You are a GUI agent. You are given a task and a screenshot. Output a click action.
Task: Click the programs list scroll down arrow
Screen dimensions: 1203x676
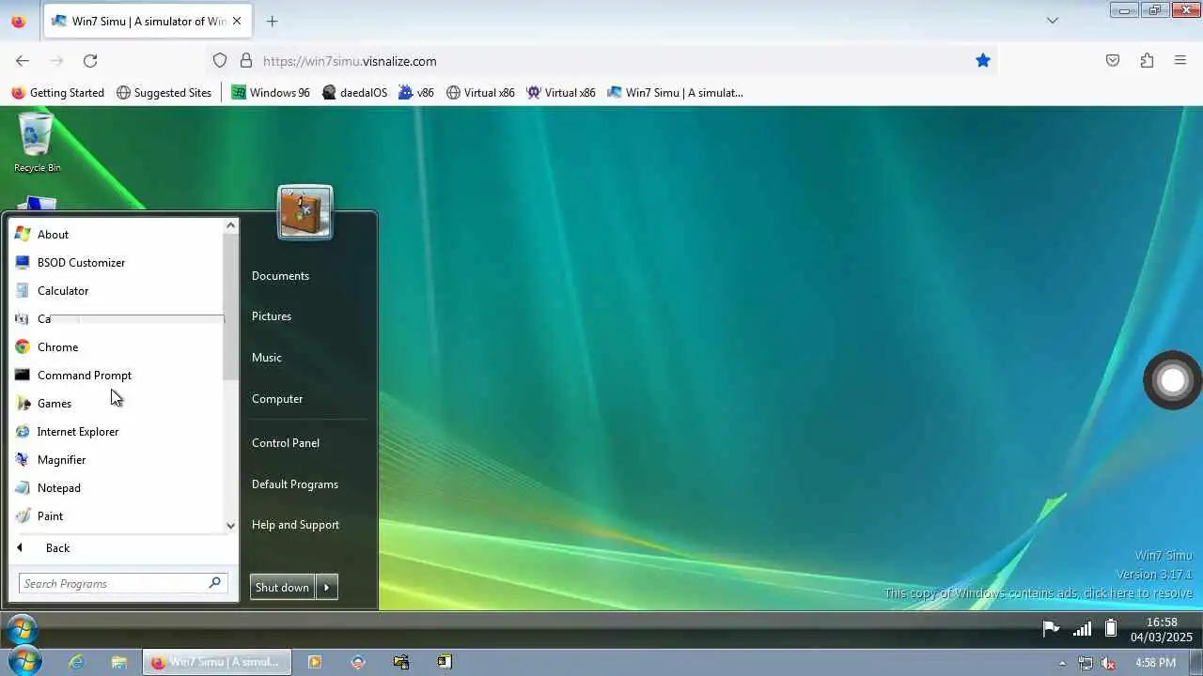tap(230, 526)
